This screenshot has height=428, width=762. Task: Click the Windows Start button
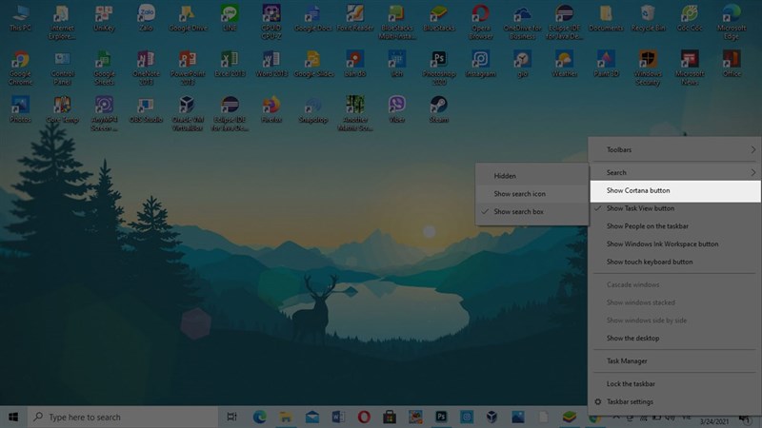coord(13,417)
